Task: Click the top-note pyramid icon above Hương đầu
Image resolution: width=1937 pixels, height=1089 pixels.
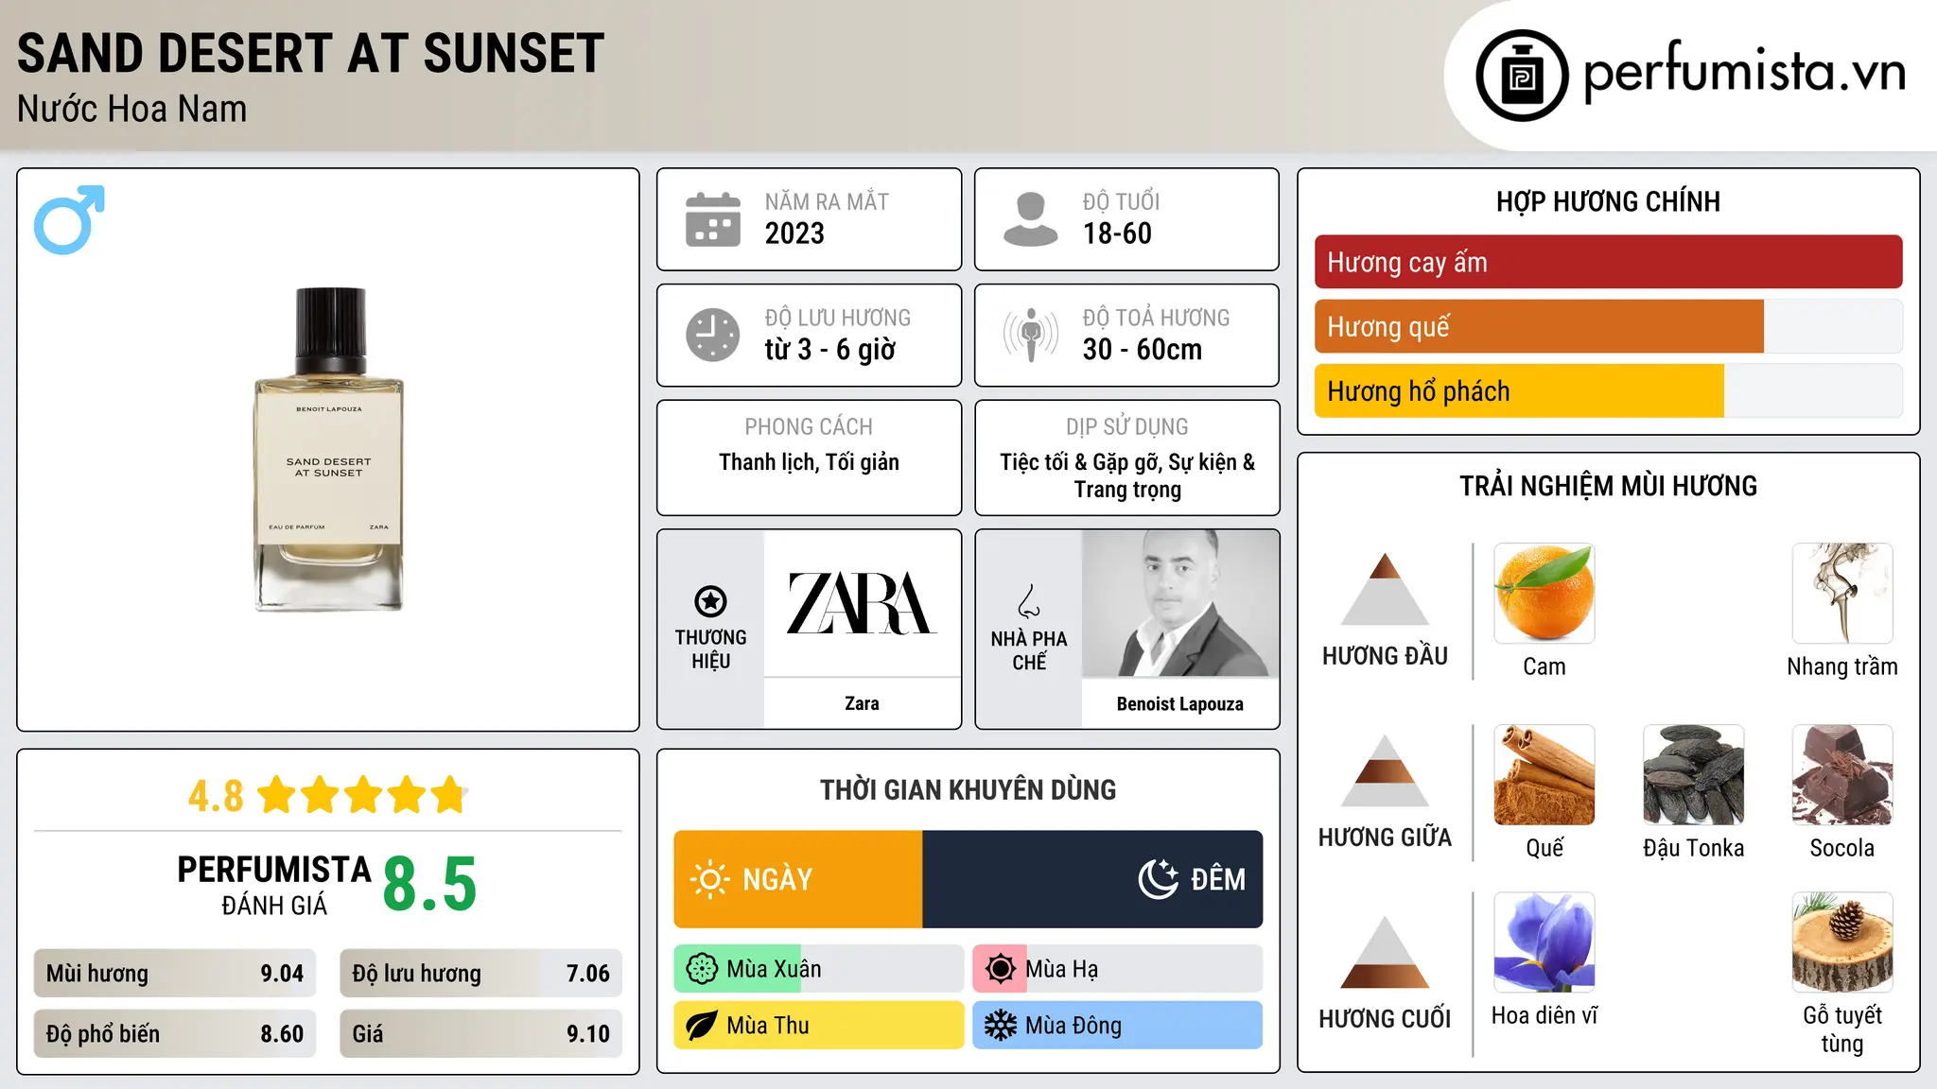Action: [1385, 589]
